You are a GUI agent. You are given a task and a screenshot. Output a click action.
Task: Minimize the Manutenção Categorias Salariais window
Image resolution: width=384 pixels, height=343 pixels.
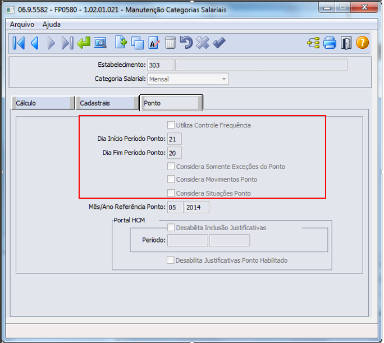click(327, 8)
